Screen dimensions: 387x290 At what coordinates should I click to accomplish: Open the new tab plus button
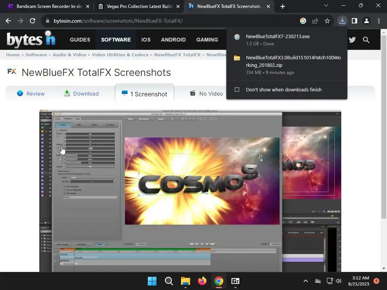point(283,6)
